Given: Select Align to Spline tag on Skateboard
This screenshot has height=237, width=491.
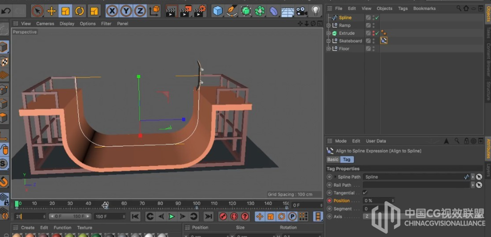Looking at the screenshot, I should [x=383, y=40].
